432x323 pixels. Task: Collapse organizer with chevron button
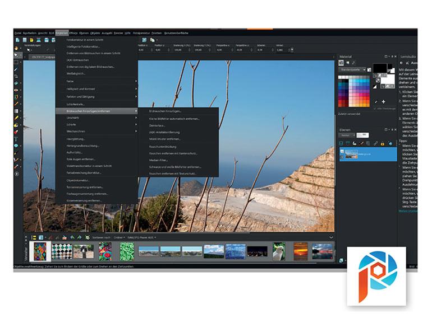click(x=331, y=237)
